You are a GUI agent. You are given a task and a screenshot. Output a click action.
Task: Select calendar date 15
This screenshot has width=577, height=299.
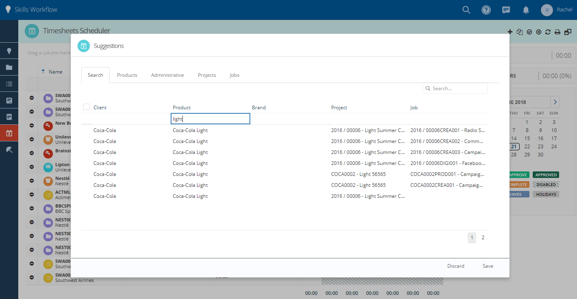tap(527, 138)
